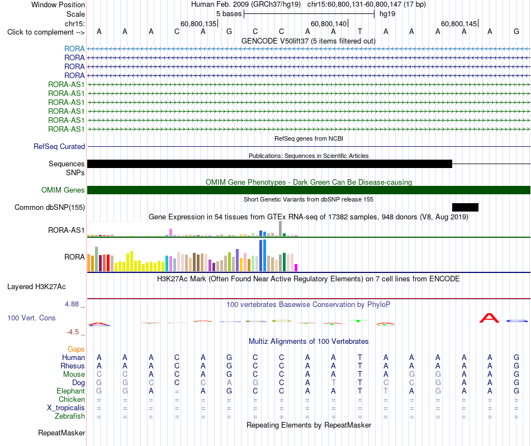Click the black Sequences track bar
This screenshot has width=531, height=446.
(x=269, y=164)
